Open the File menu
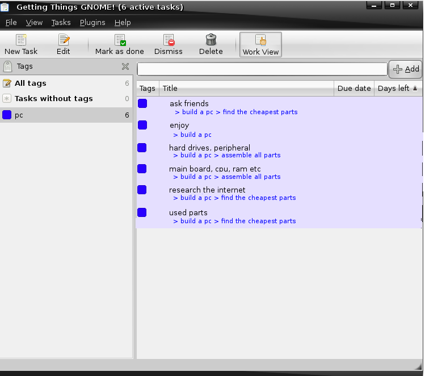The height and width of the screenshot is (376, 425). tap(11, 23)
